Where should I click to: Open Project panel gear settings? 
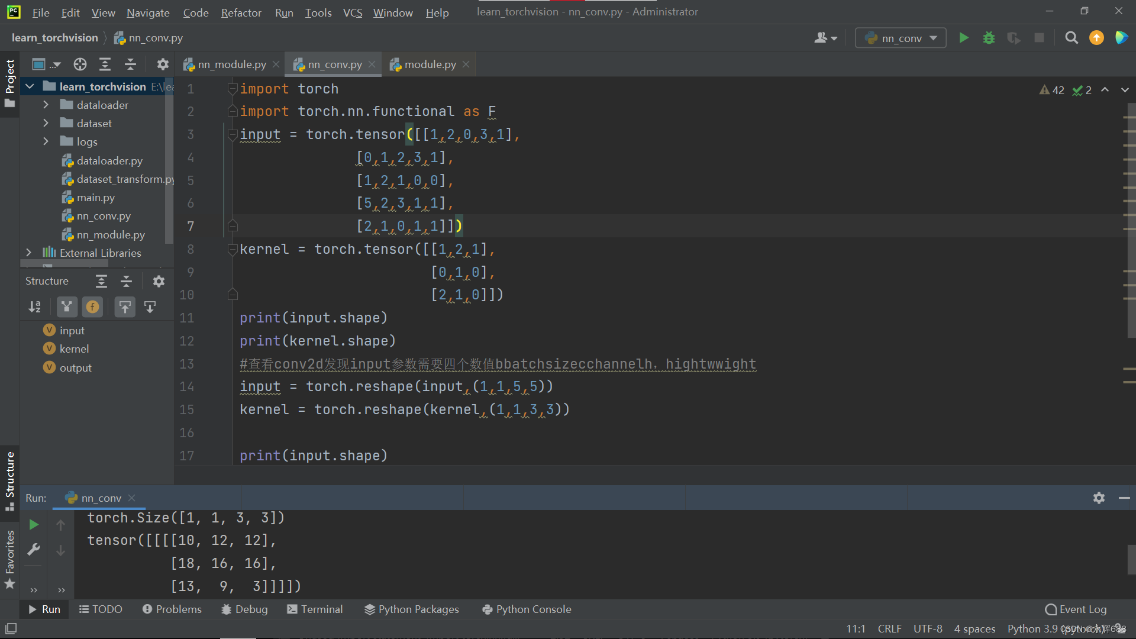(x=163, y=64)
